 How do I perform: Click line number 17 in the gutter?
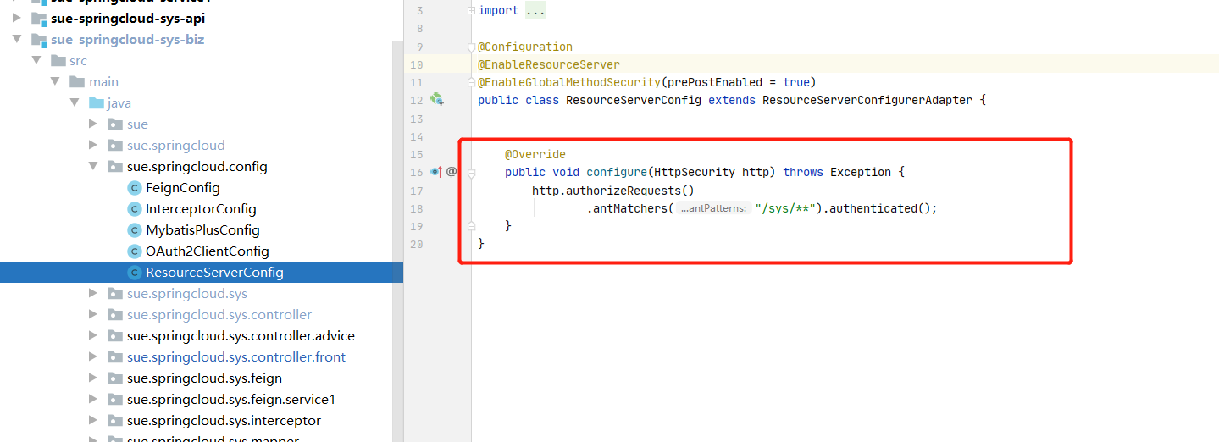[416, 191]
